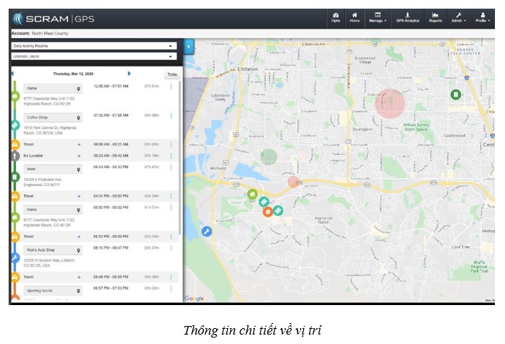Image resolution: width=505 pixels, height=344 pixels.
Task: Open GPS Analytics from the navbar
Action: [x=408, y=18]
